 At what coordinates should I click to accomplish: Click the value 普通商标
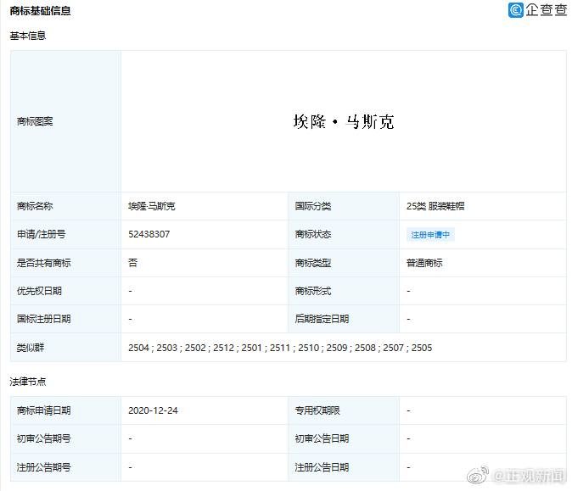coord(424,263)
